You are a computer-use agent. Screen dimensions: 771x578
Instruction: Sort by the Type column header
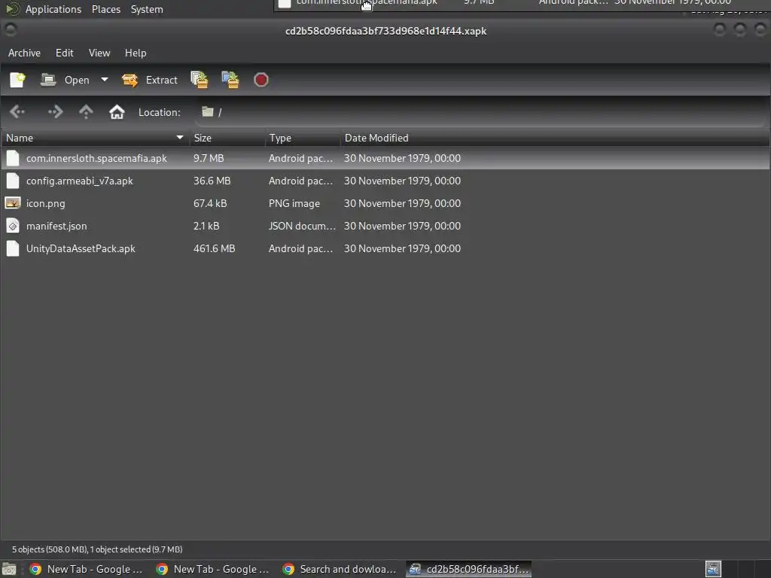click(303, 138)
